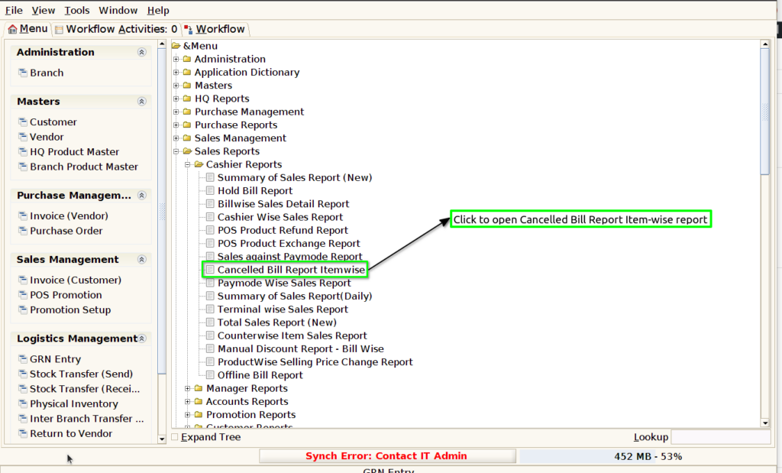Collapse the Cashier Reports tree node

[188, 164]
